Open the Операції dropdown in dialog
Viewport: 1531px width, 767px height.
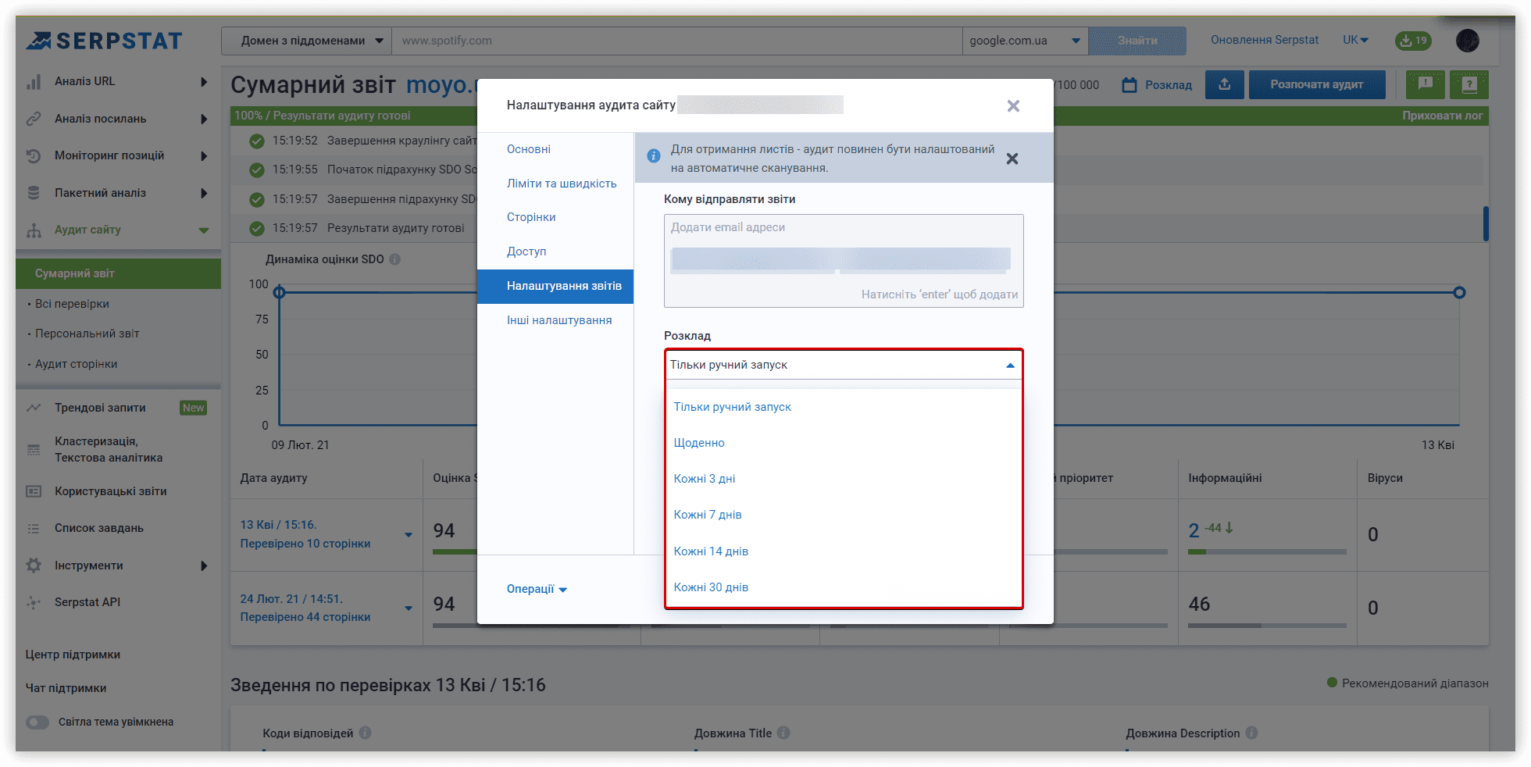(537, 589)
